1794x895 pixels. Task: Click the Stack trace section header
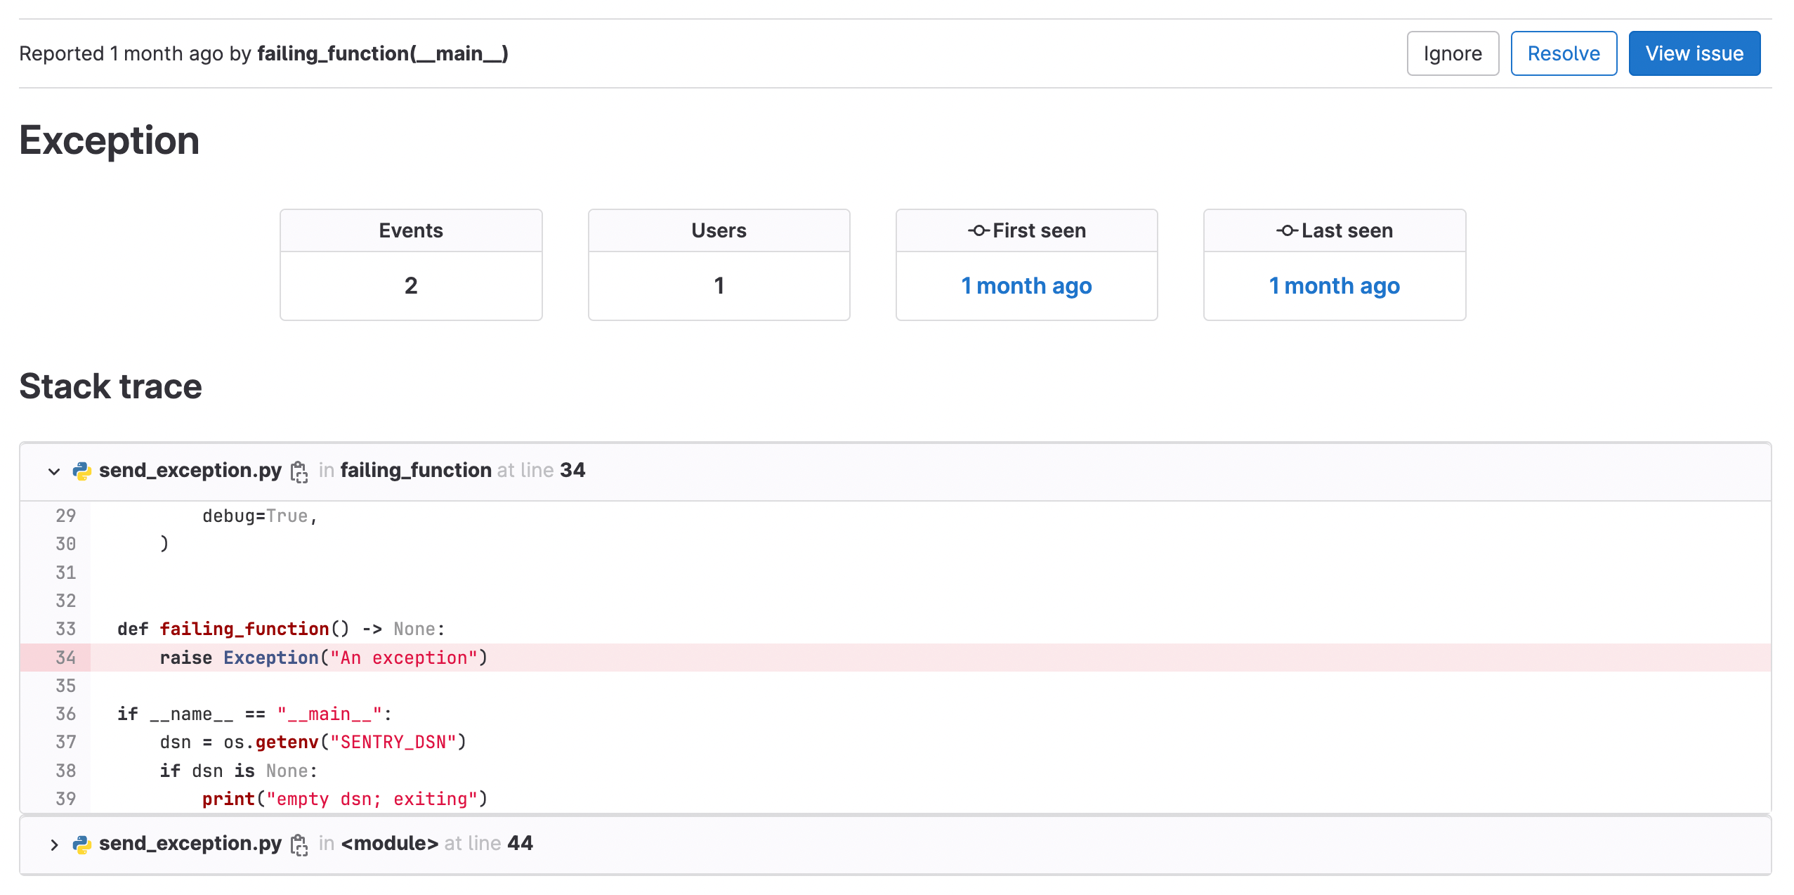pyautogui.click(x=110, y=387)
